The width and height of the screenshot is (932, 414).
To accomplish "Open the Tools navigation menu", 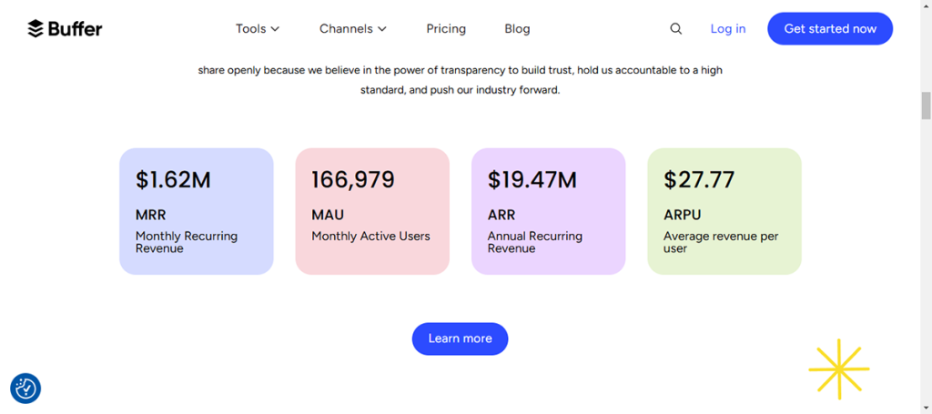I will click(251, 29).
